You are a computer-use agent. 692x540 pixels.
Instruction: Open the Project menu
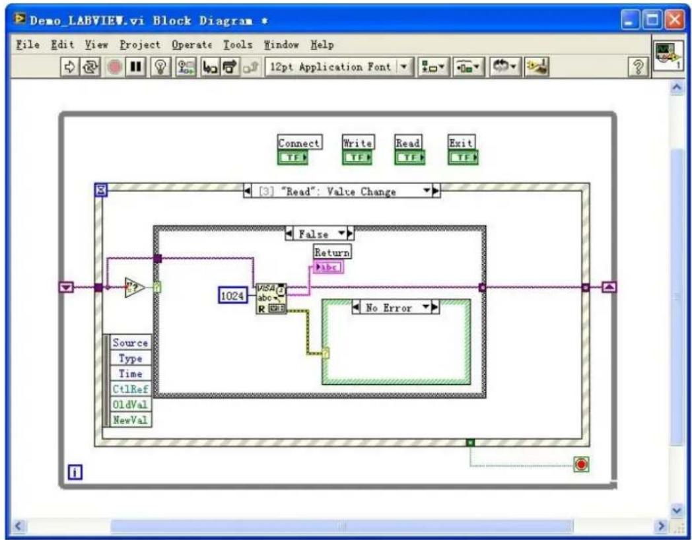140,44
